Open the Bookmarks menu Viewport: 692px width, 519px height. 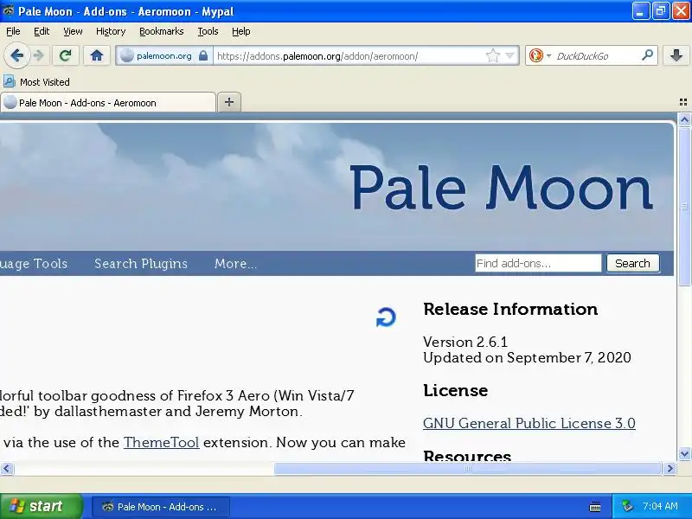(162, 31)
